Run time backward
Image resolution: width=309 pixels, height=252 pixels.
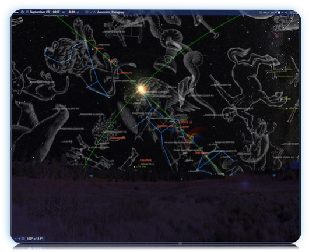pos(276,13)
